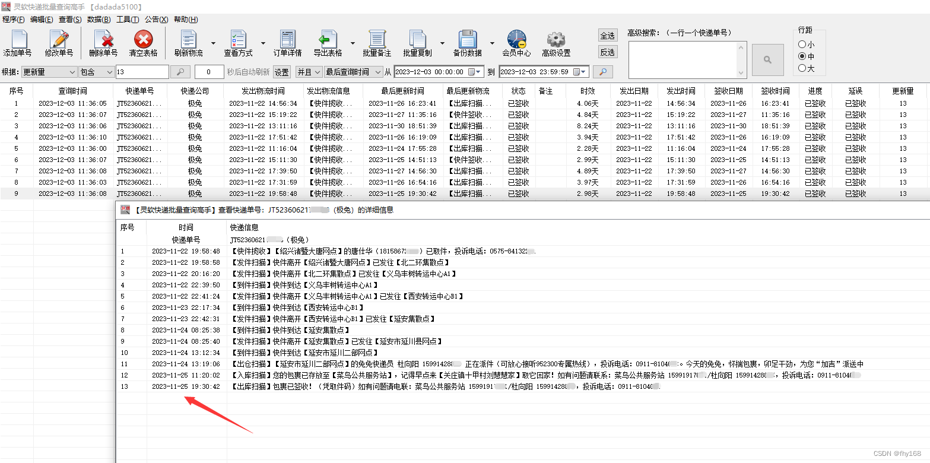Click the 删除单号 delete icon
Screen dimensions: 930x463
tap(103, 40)
